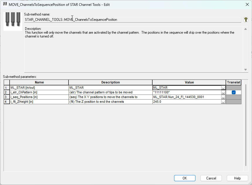Click the pipette channels thumbnail image
This screenshot has height=185, width=252.
coord(13,21)
